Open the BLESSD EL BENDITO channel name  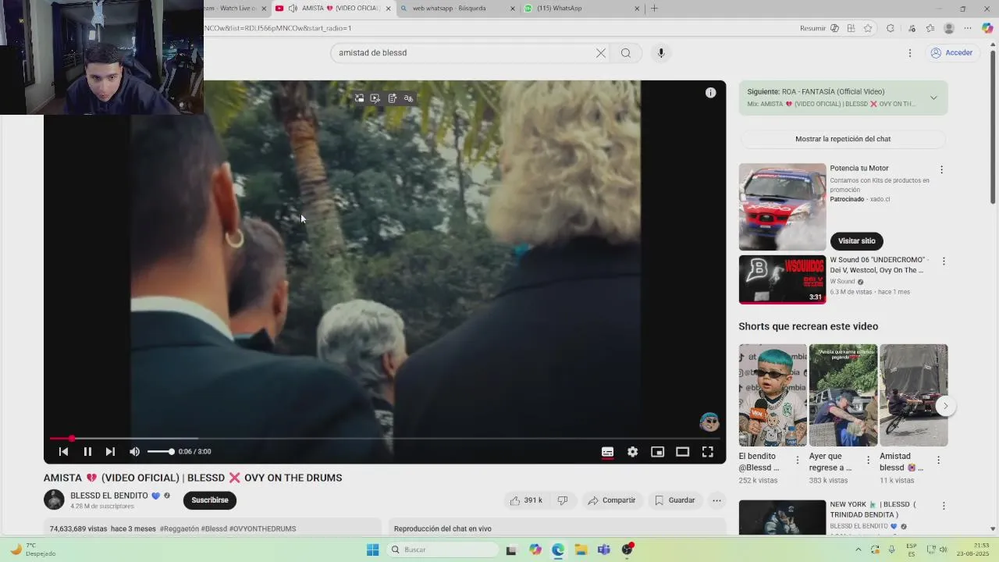click(109, 496)
